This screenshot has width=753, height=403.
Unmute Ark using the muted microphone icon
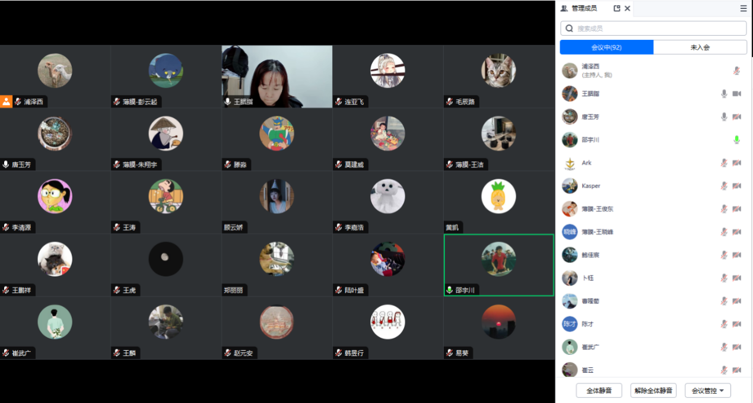(724, 163)
